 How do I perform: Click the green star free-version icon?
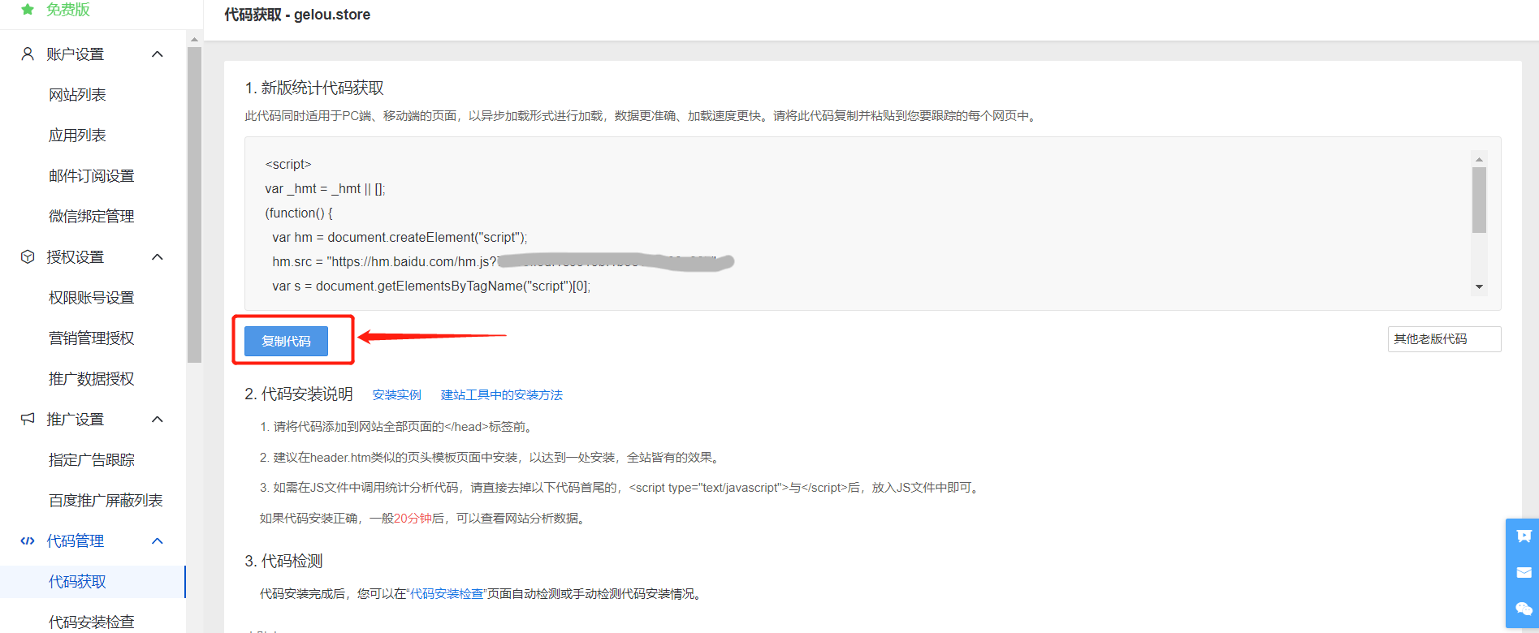[x=28, y=10]
